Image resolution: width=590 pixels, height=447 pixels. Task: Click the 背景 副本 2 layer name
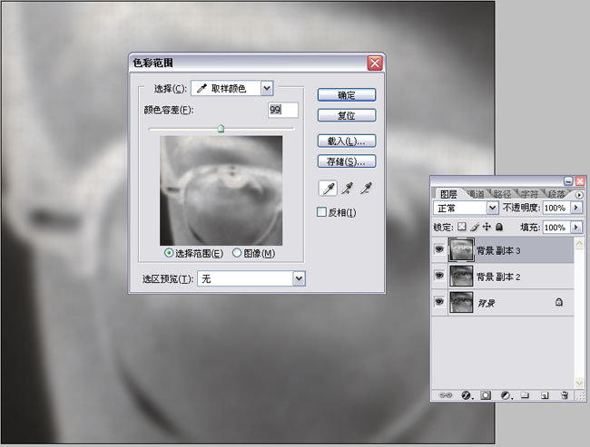click(498, 277)
